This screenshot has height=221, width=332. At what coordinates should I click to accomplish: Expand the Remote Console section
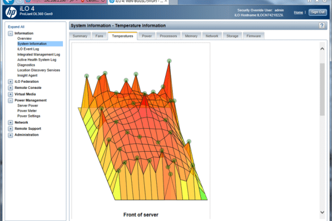click(10, 88)
